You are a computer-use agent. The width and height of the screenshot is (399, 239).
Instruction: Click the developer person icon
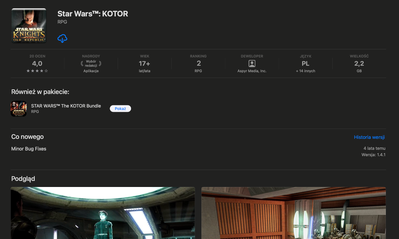coord(252,63)
